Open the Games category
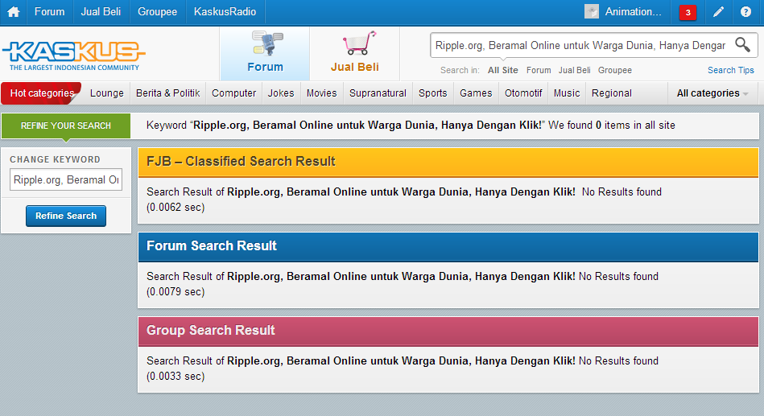 click(x=476, y=93)
